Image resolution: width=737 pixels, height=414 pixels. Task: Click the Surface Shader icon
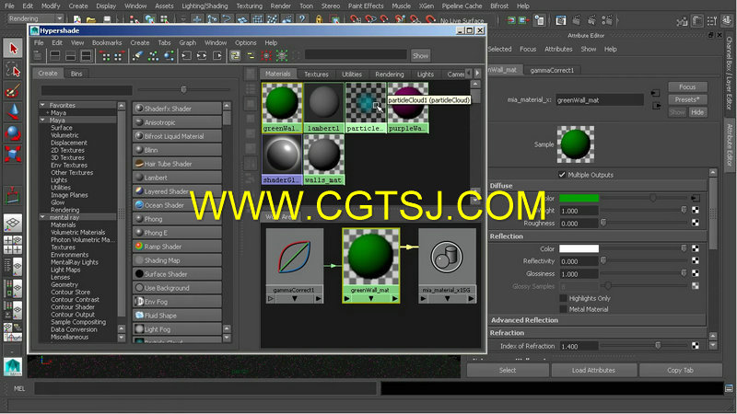[140, 274]
